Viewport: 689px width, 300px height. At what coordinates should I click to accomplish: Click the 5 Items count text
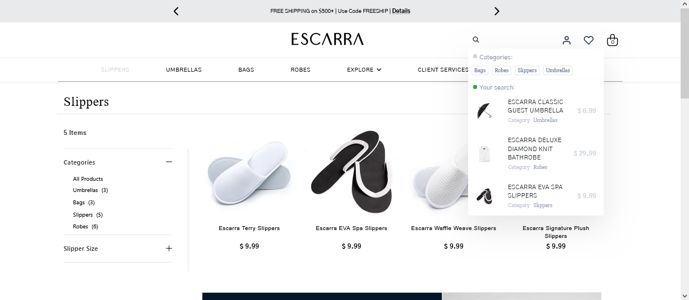[x=75, y=133]
